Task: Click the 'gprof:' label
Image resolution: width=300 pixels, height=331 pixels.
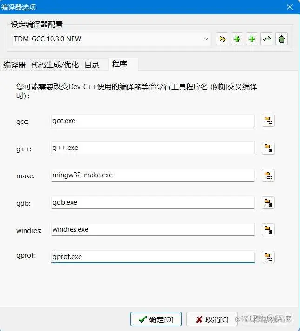Action: tap(26, 255)
